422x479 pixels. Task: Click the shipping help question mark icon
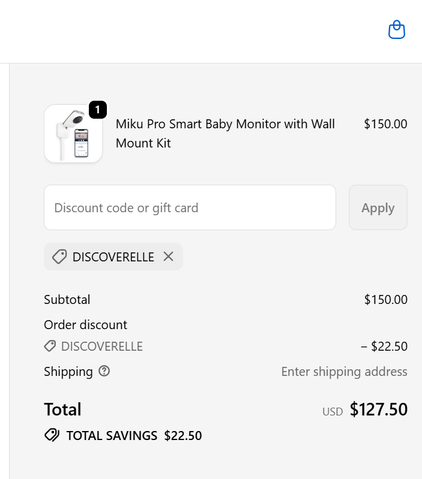tap(104, 371)
